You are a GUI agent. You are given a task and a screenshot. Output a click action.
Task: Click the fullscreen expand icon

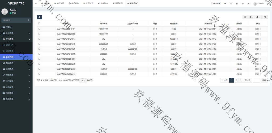[x=248, y=4]
